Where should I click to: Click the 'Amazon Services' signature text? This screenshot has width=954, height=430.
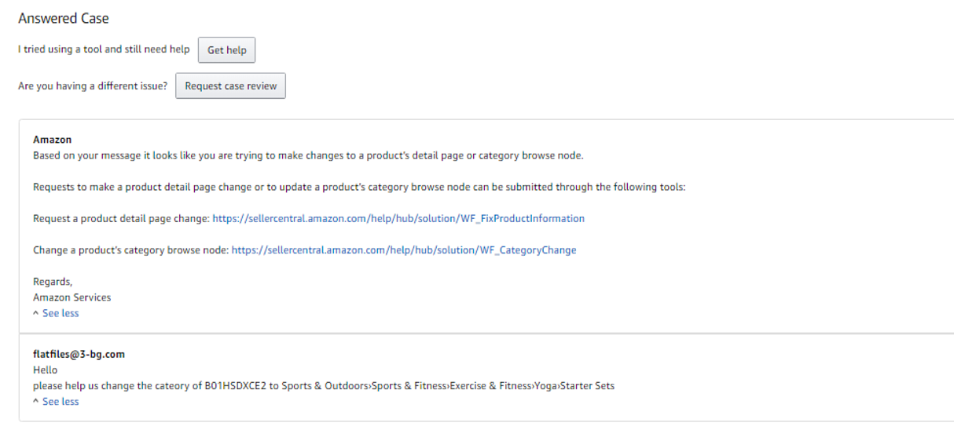point(72,297)
